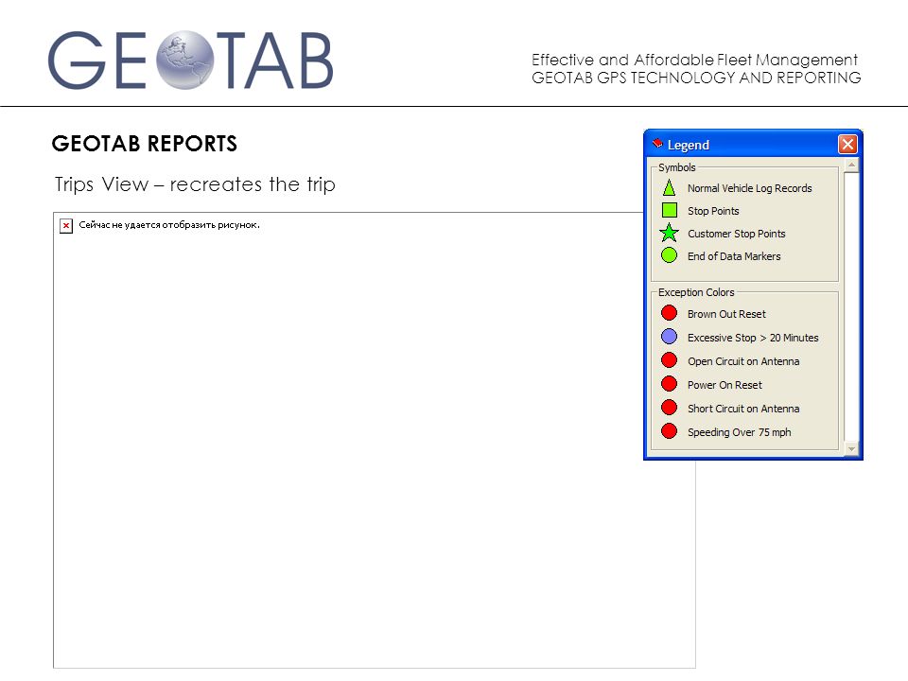Click the red Power On Reset color dot

[669, 384]
